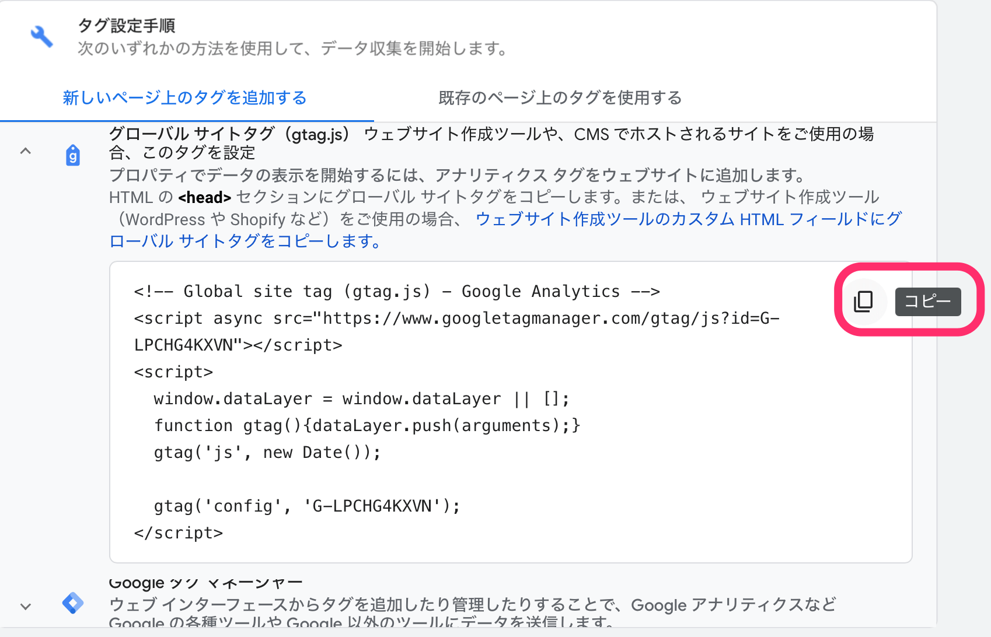
Task: Click the googletagmanager.com script URL line
Action: (456, 318)
